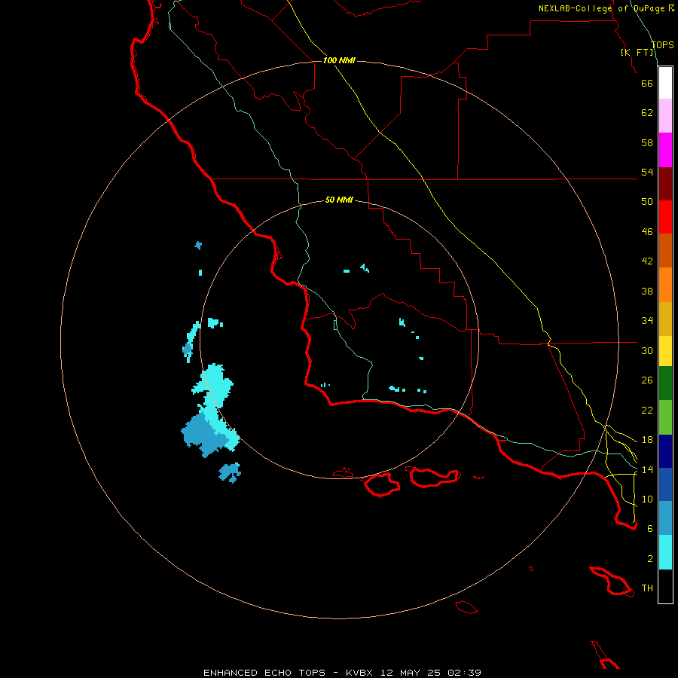Click the 66 value on the legend scale
The width and height of the screenshot is (678, 678).
(x=647, y=83)
